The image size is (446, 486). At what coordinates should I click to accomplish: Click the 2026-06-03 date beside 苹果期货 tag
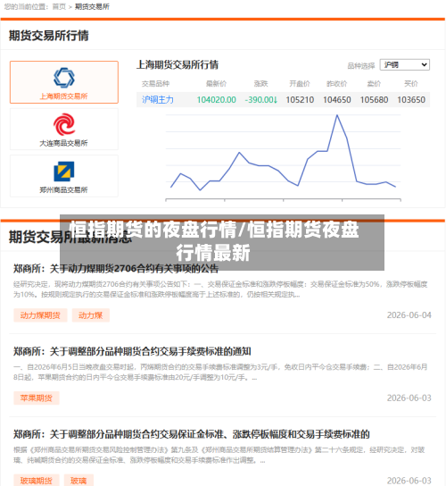(409, 398)
